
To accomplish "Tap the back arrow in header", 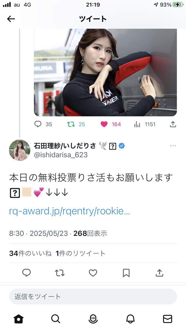I will tap(11, 19).
